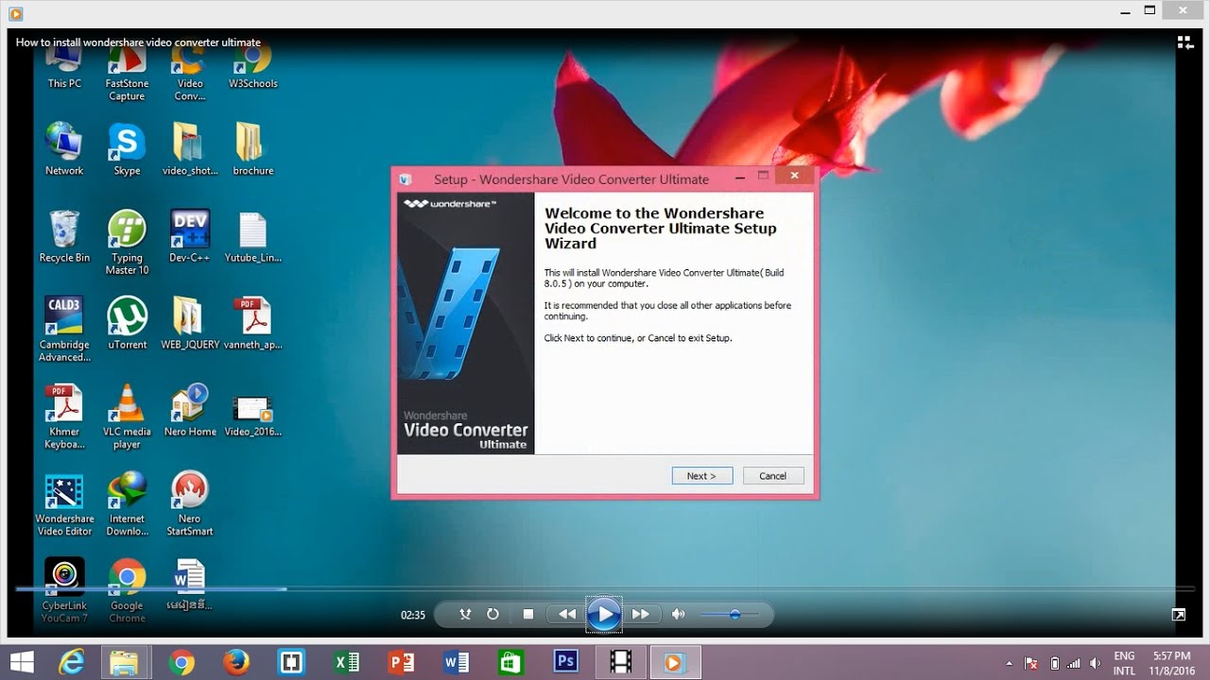
Task: Click the media player title icon
Action: click(x=14, y=13)
